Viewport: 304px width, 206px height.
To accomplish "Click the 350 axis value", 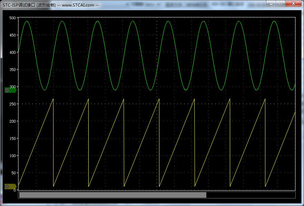I will coord(13,70).
